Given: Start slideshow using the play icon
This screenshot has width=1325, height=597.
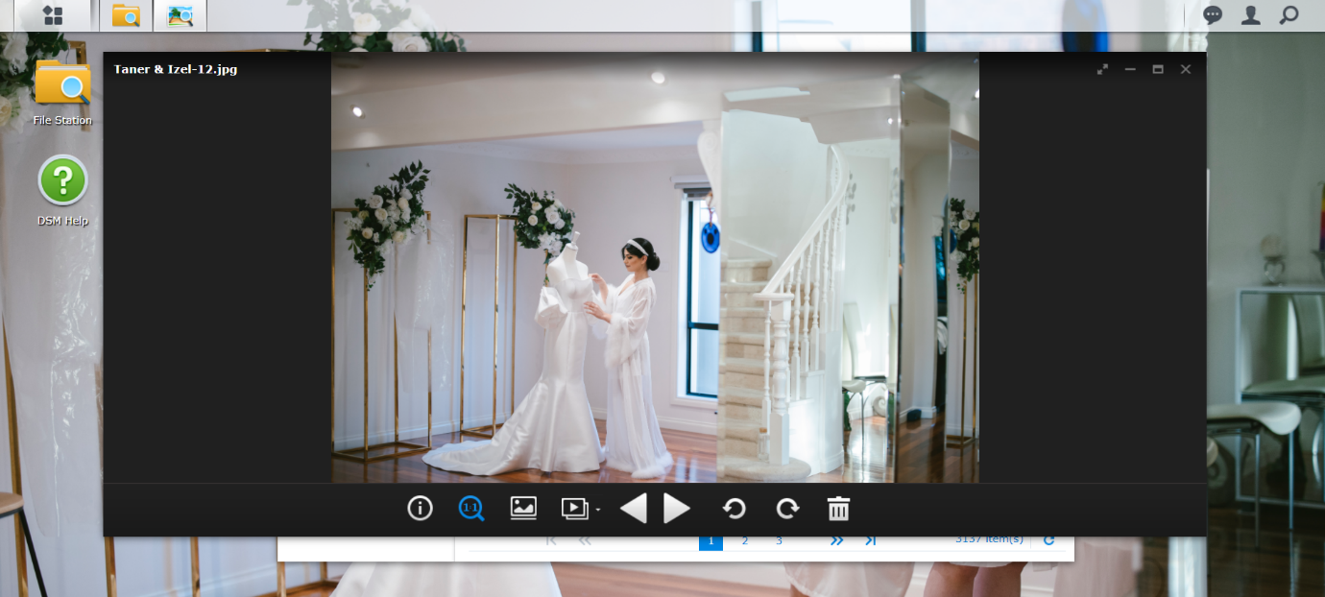Looking at the screenshot, I should pos(574,509).
